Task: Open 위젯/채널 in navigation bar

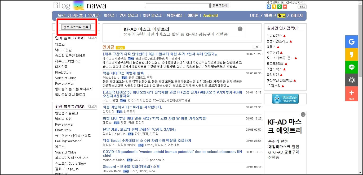Action: 175,15
